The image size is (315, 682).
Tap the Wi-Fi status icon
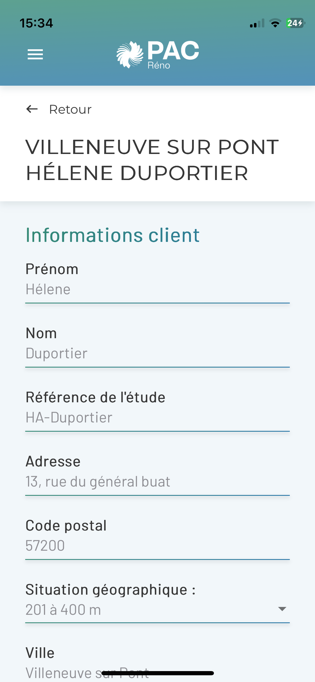[275, 23]
